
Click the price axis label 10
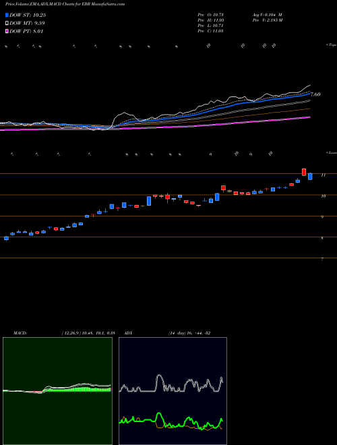point(323,196)
